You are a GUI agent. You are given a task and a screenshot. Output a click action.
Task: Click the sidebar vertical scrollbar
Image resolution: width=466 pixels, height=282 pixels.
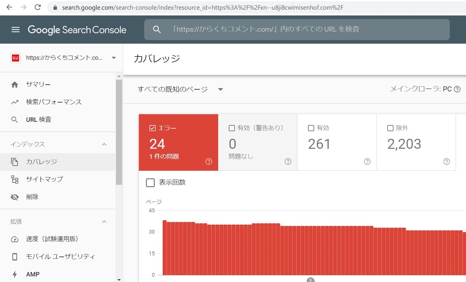click(119, 131)
